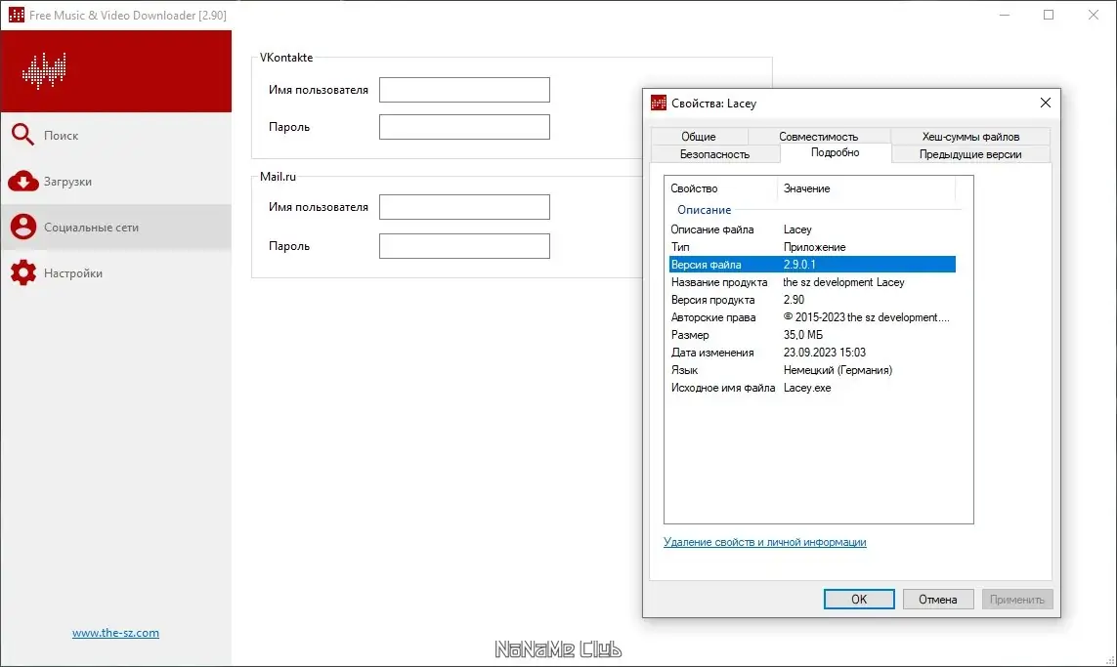
Task: Click the waveform logo in red header
Action: (x=44, y=70)
